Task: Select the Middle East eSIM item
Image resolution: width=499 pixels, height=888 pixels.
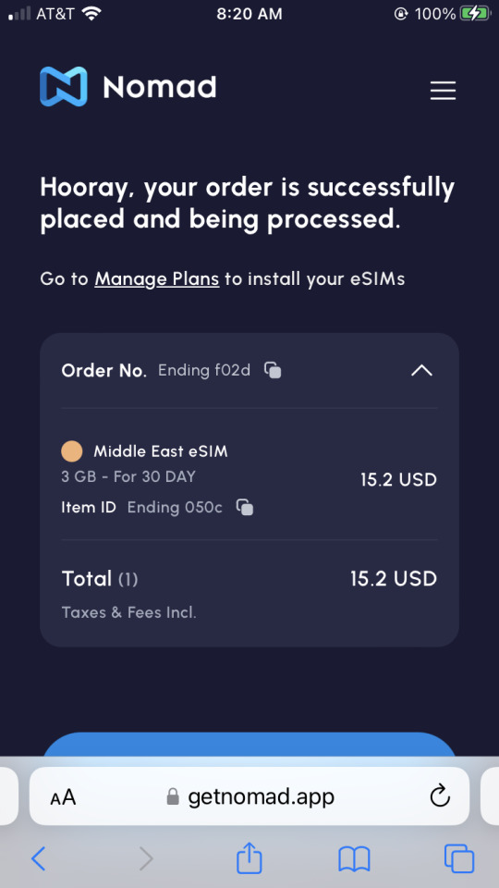Action: [249, 479]
